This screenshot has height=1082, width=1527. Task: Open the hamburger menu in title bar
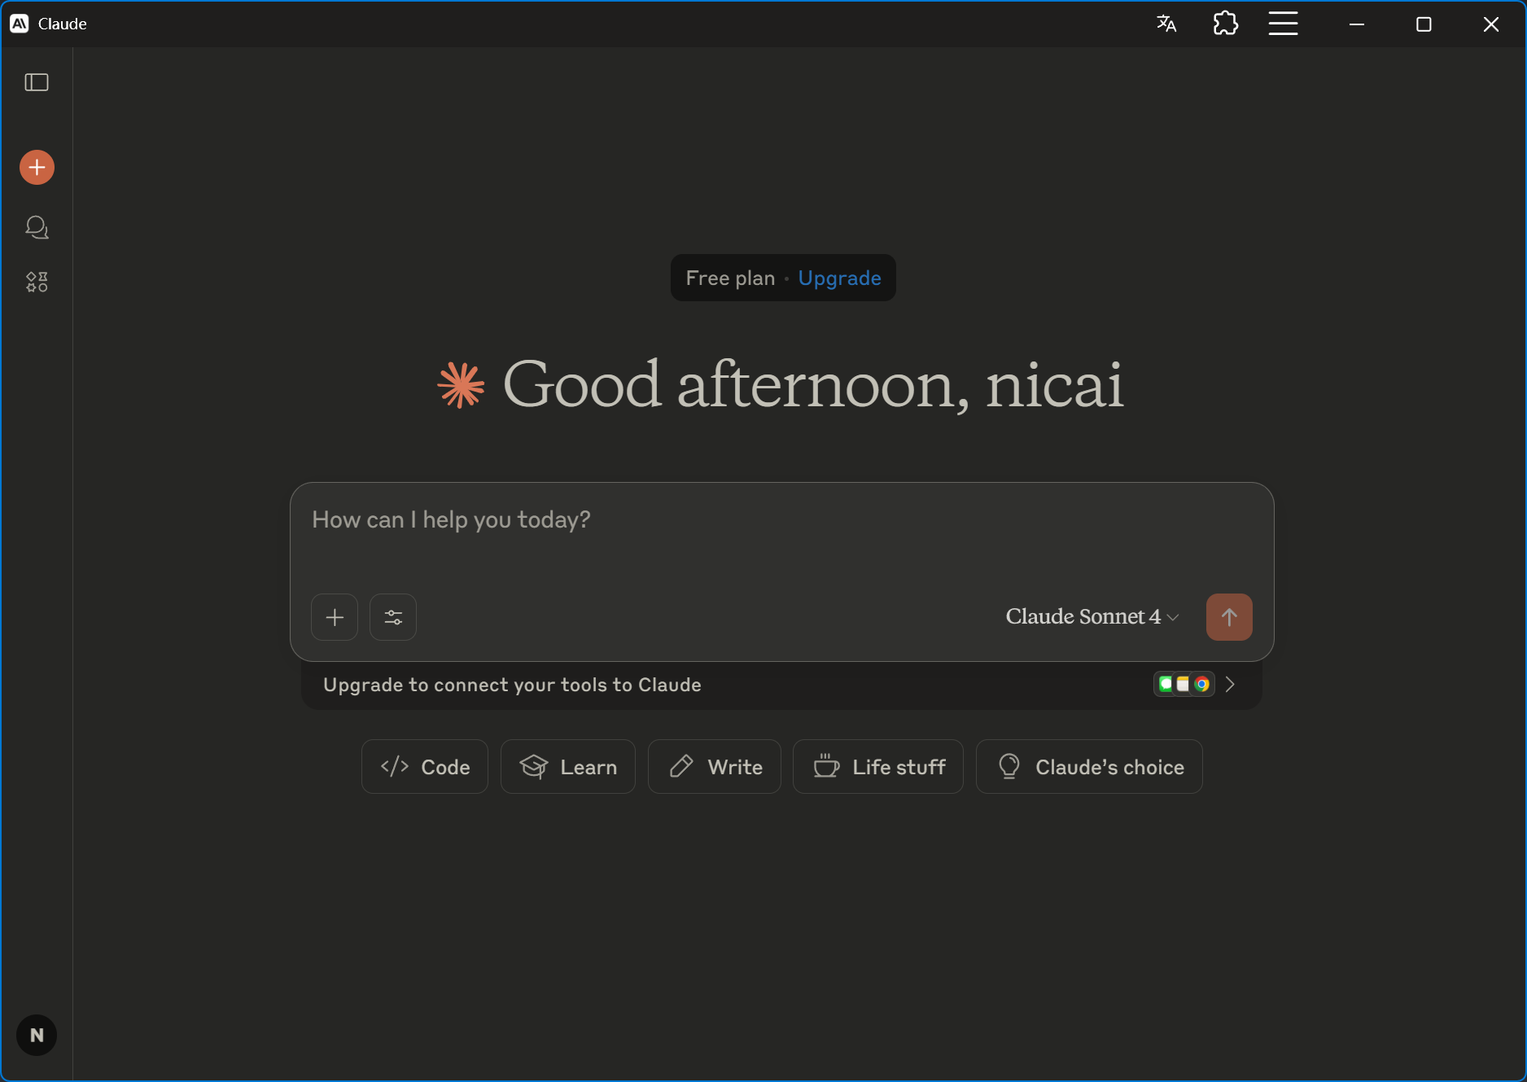tap(1284, 24)
